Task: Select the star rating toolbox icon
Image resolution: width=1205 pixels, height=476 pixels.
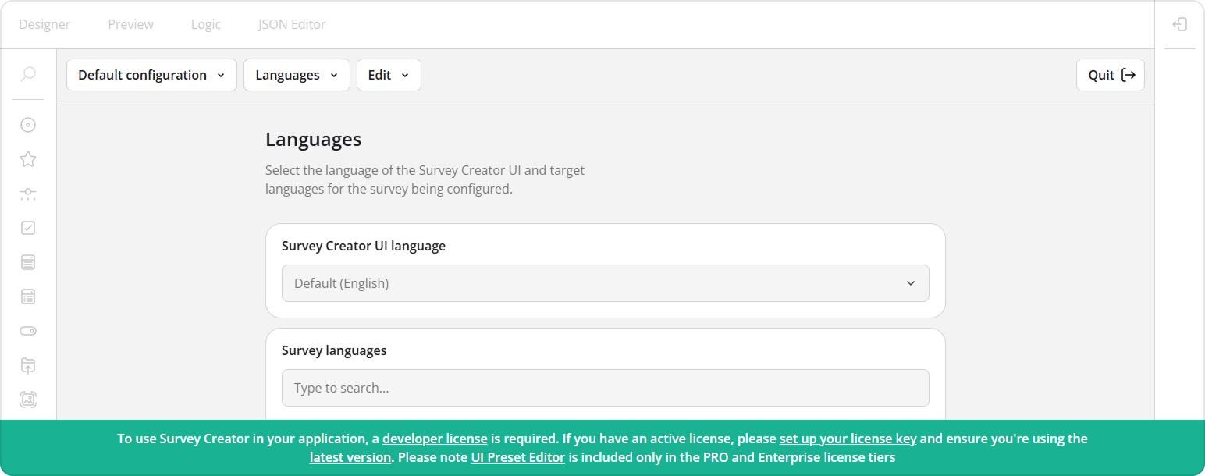Action: point(28,159)
